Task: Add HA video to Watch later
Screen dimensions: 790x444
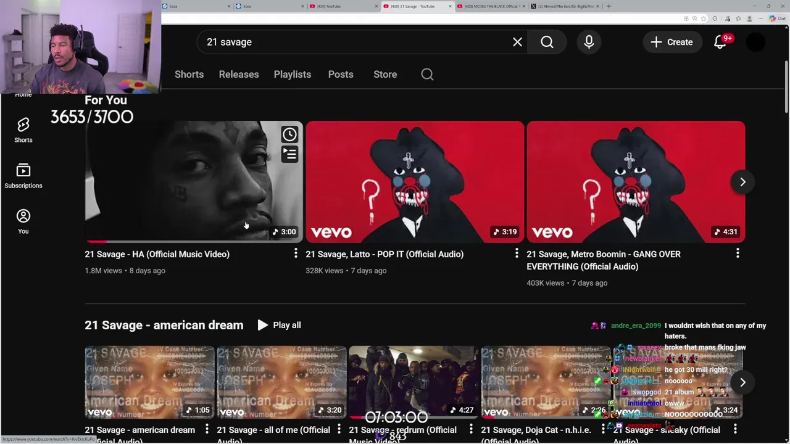Action: (289, 134)
